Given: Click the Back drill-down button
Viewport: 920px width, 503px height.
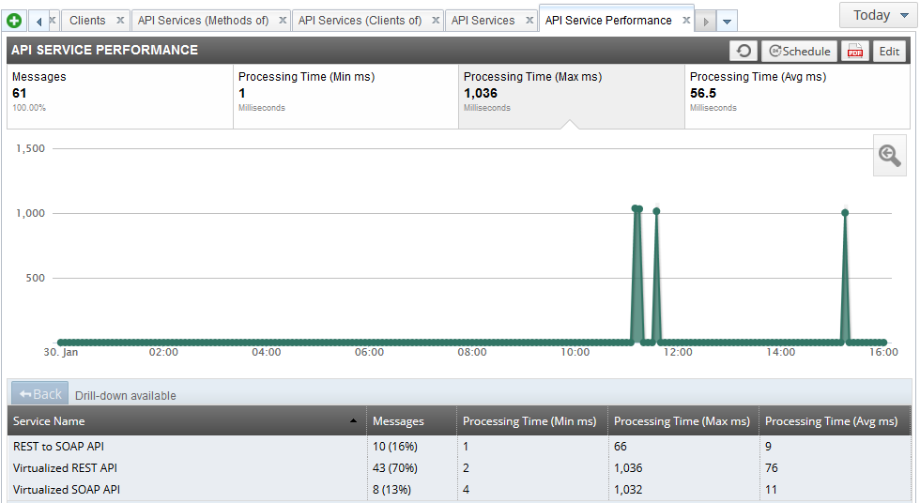Looking at the screenshot, I should tap(39, 394).
